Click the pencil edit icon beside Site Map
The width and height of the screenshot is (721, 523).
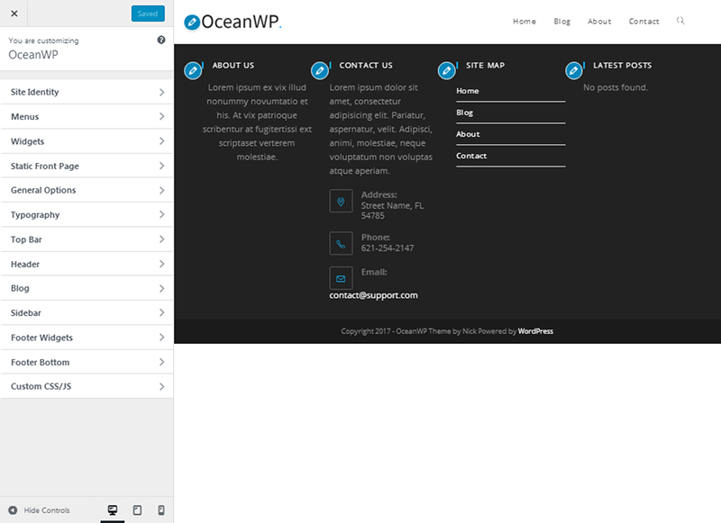(x=446, y=70)
